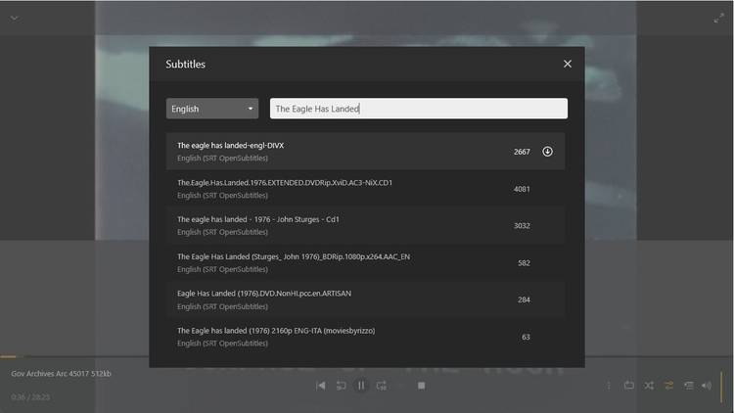Toggle the repeat mode icon
Viewport: 734px width, 413px height.
669,386
